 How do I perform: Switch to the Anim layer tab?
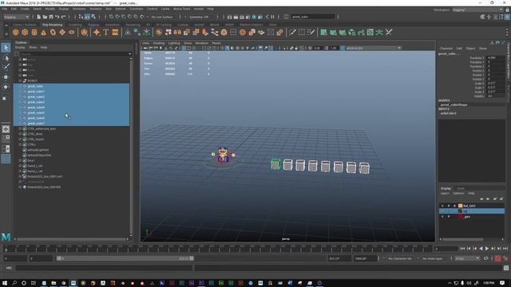click(460, 188)
